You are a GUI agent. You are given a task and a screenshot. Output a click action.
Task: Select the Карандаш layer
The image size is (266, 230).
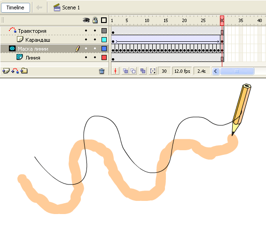[55, 39]
